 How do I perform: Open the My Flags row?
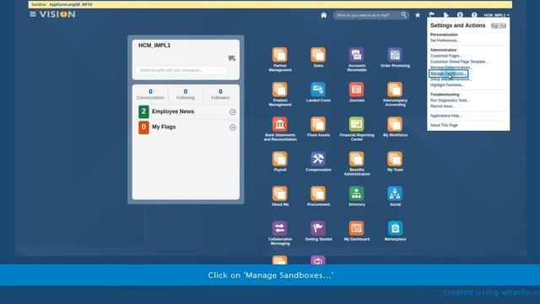(x=186, y=128)
